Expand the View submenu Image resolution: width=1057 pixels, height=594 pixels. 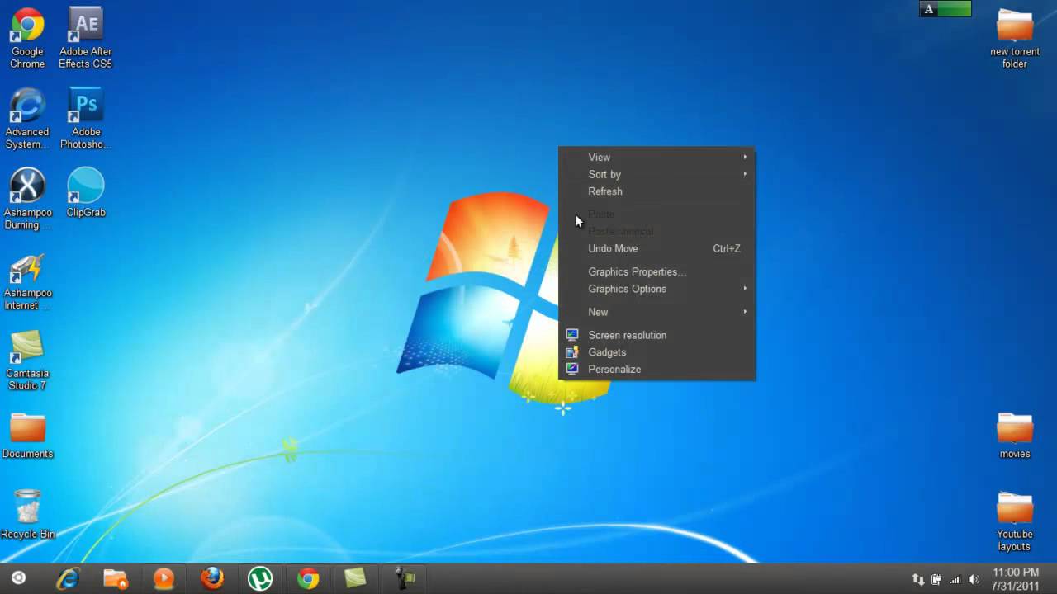[x=656, y=157]
